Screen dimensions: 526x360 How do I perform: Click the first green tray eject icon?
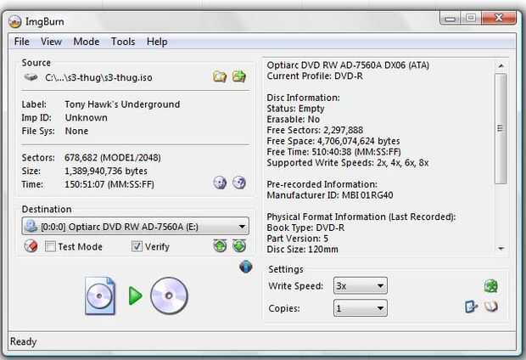(x=220, y=246)
